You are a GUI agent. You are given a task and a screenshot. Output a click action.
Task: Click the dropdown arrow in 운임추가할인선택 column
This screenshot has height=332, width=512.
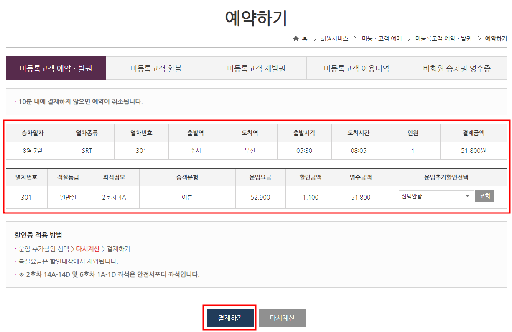(468, 196)
